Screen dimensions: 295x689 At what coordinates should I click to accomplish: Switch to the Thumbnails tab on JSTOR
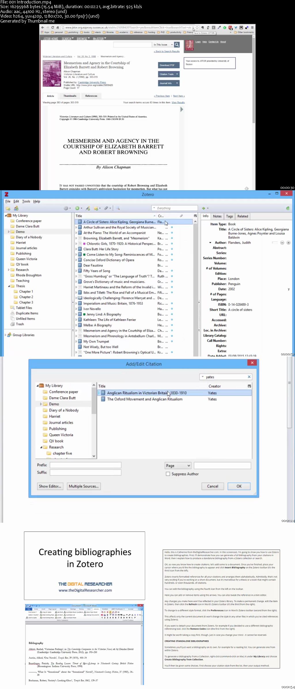coord(70,96)
